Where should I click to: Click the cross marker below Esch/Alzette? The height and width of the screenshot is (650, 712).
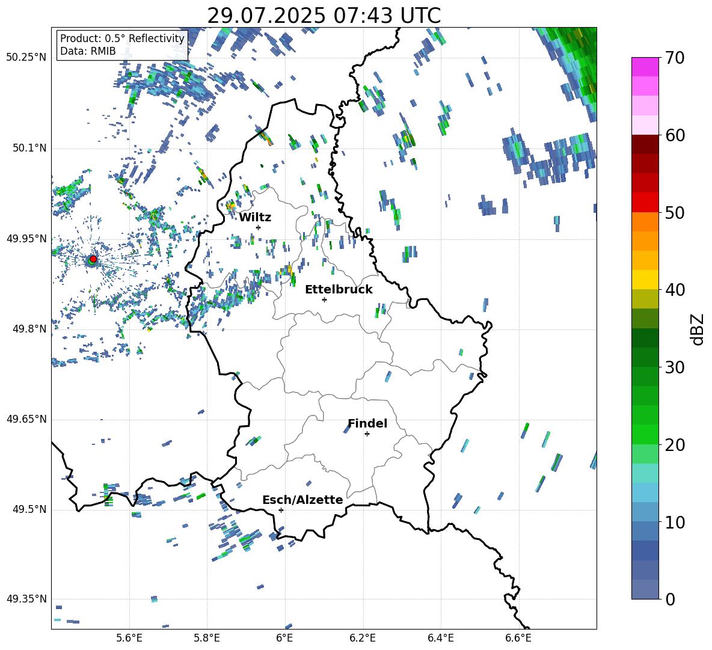pyautogui.click(x=281, y=510)
